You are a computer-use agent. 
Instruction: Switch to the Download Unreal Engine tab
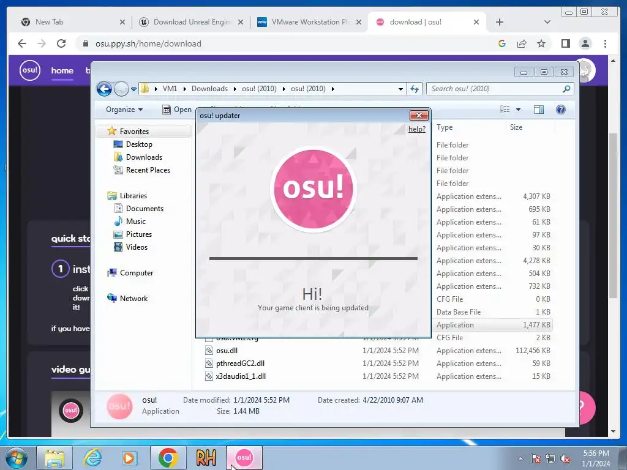pos(192,22)
